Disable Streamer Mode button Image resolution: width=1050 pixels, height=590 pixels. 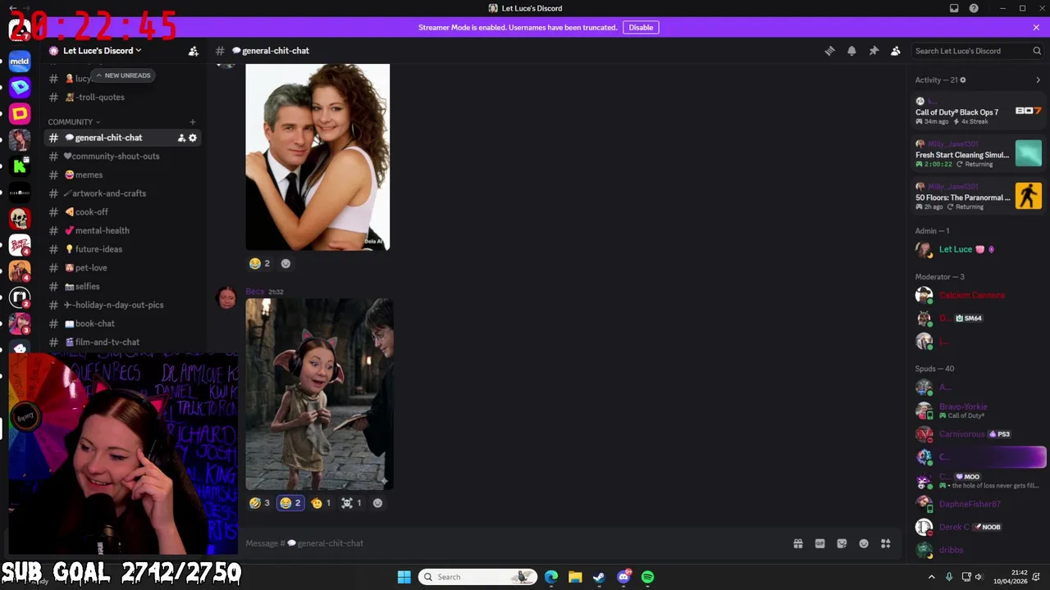[x=641, y=27]
